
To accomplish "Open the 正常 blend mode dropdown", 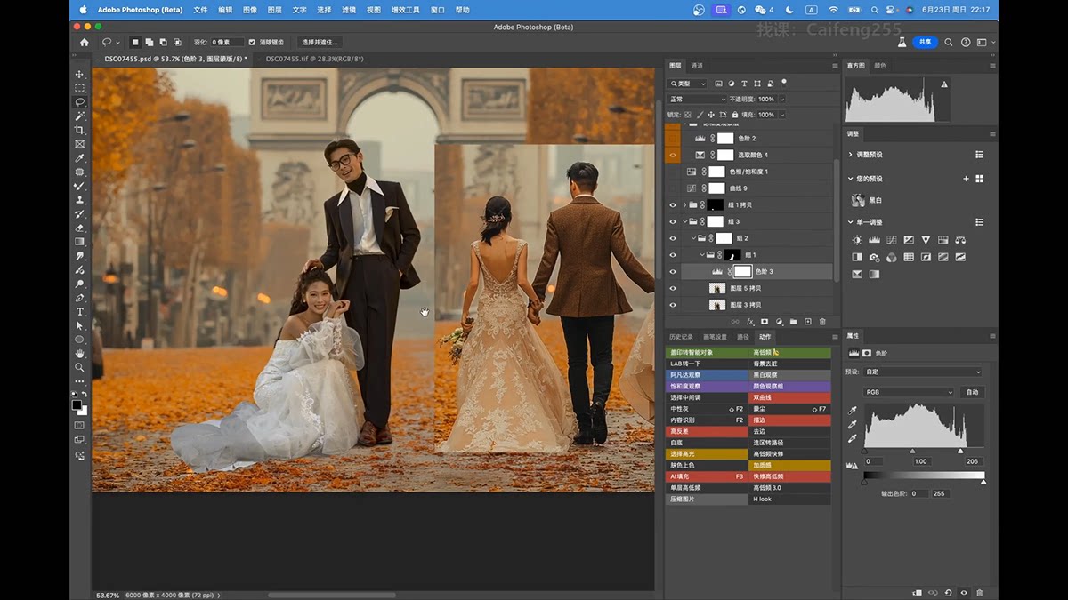I will (x=697, y=100).
